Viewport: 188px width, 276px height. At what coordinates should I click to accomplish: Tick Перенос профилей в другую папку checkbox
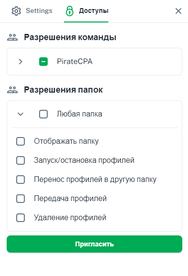[x=21, y=180]
